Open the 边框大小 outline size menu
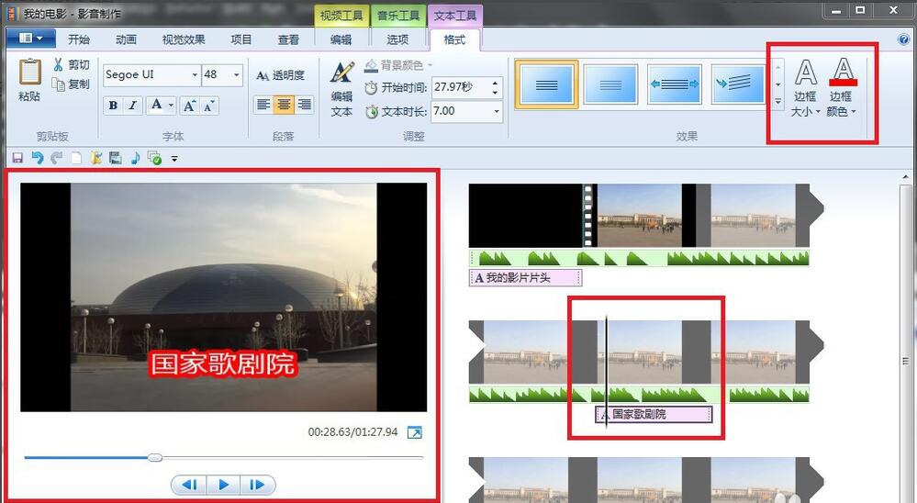917x503 pixels. [805, 88]
